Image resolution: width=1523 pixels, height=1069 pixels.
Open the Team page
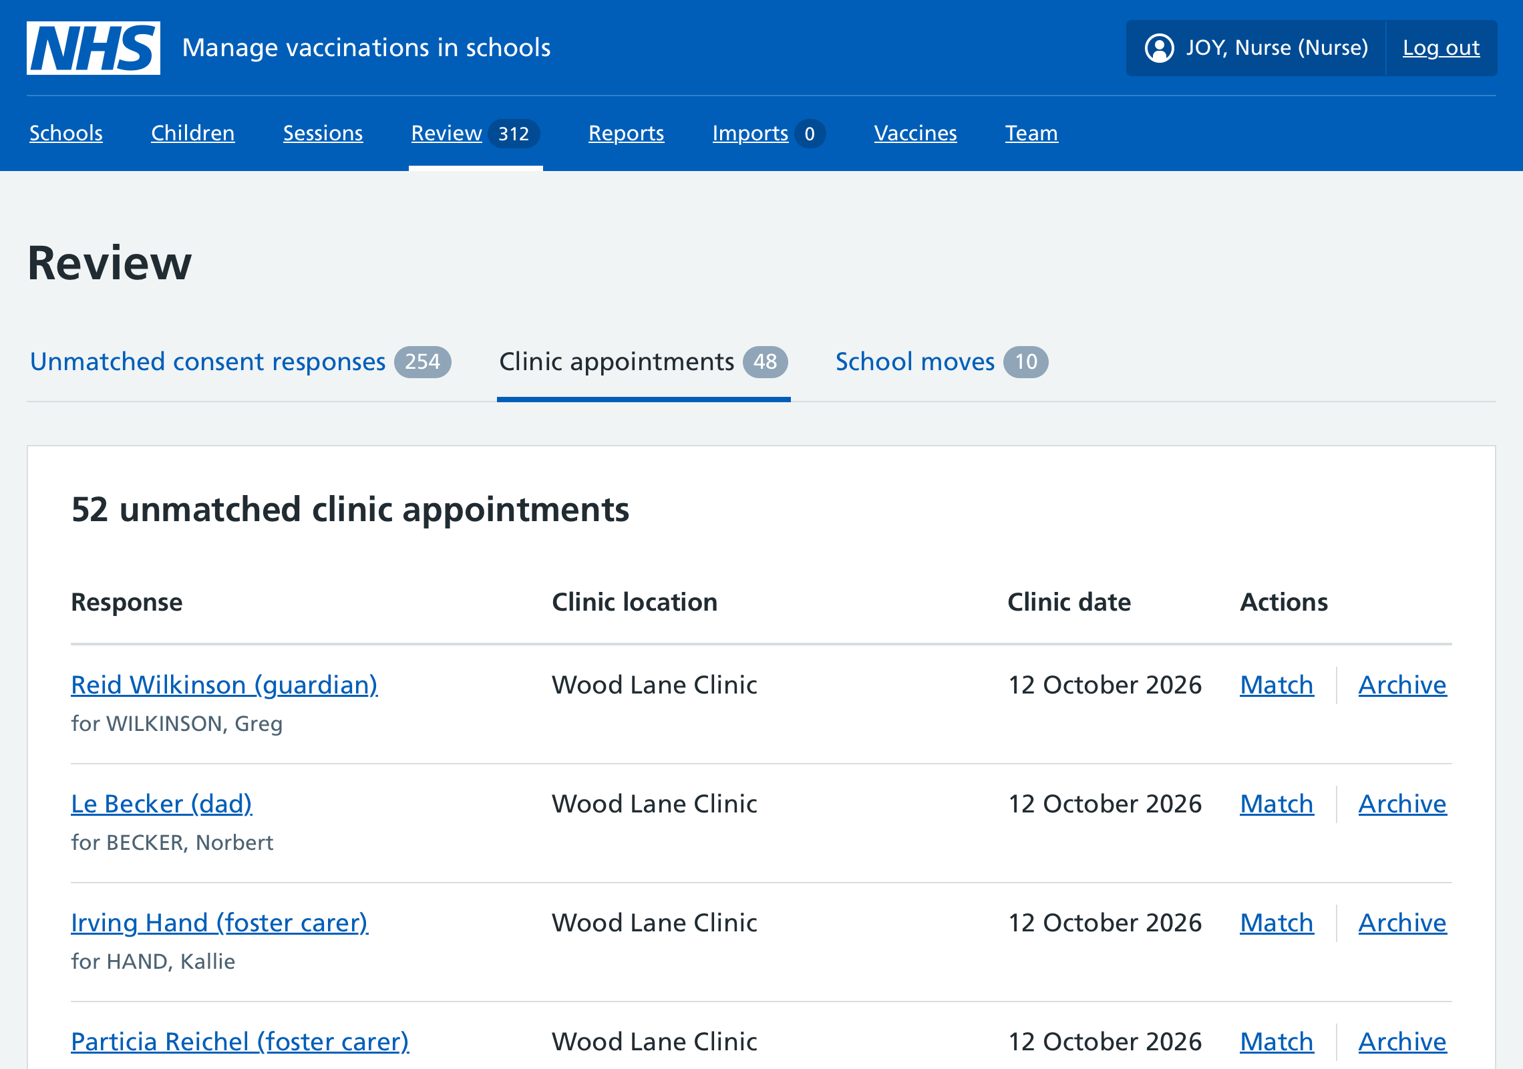1031,133
